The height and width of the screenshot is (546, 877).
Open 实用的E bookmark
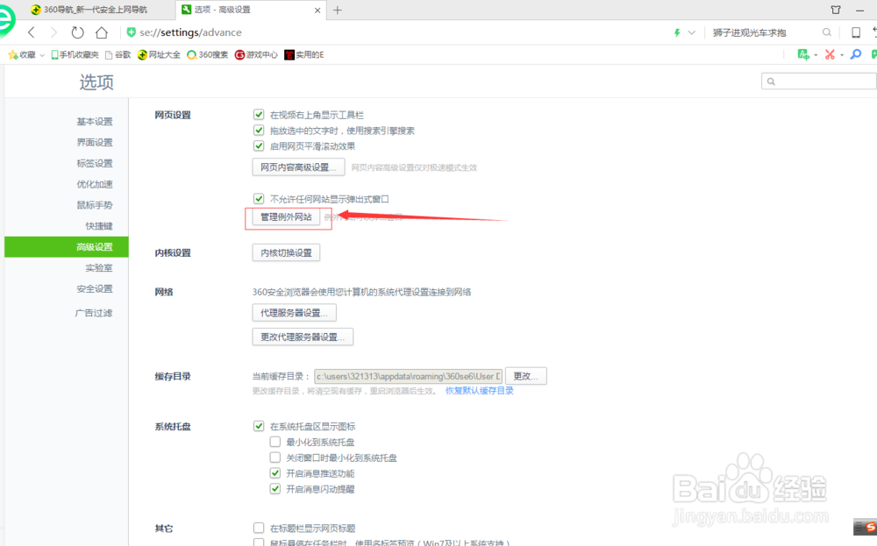tap(304, 54)
